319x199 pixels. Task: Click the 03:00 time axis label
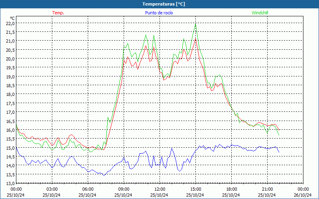[x=52, y=189]
